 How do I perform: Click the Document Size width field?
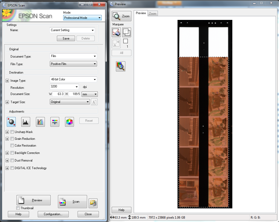[58, 94]
